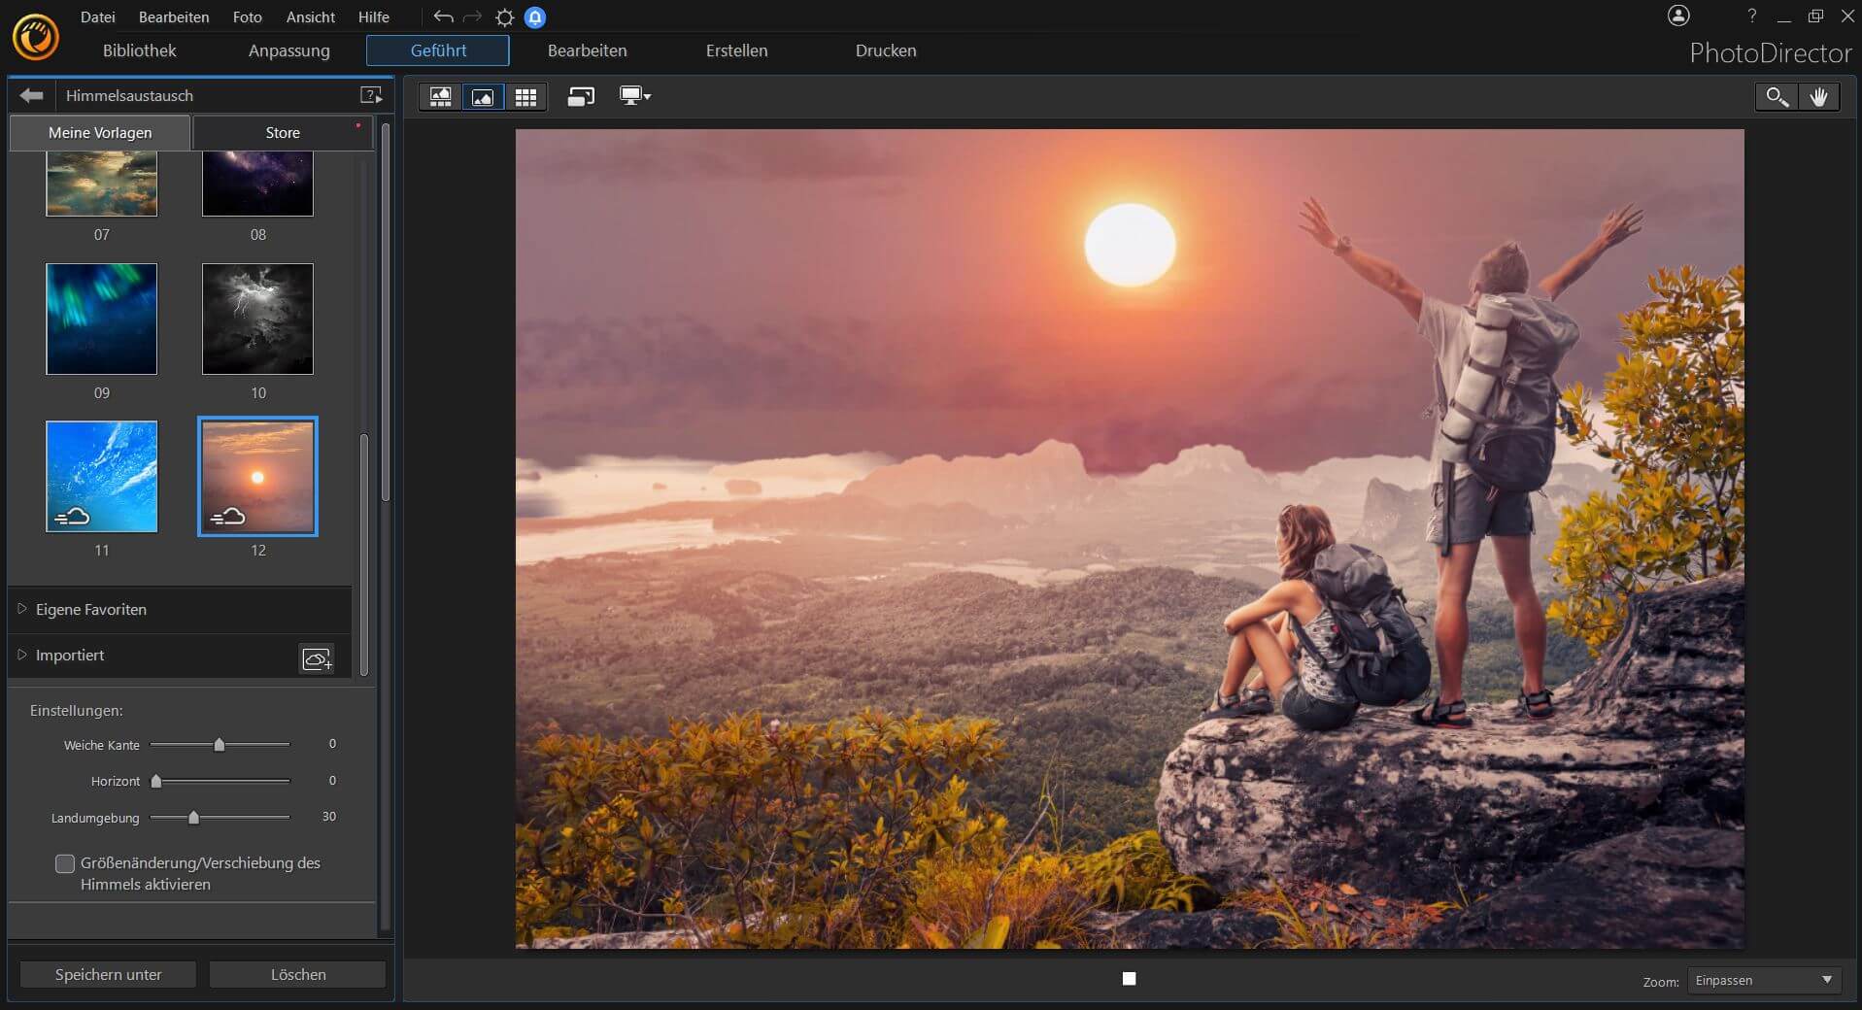Open the Store tab
This screenshot has height=1010, width=1862.
(283, 132)
